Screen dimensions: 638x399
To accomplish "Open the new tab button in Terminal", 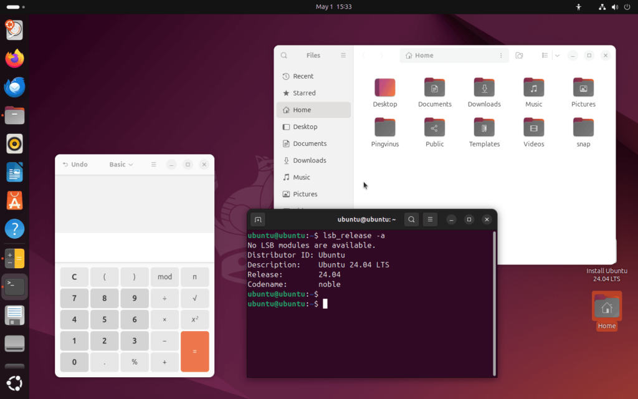I will coord(258,219).
